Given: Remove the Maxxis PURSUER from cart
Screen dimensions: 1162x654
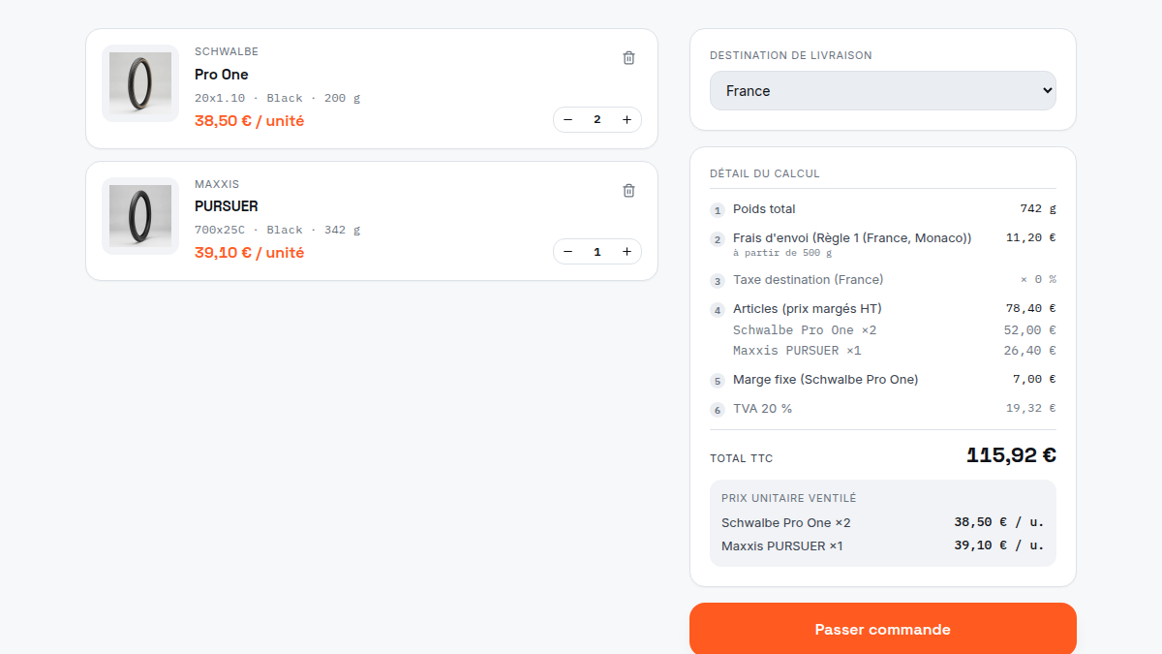Looking at the screenshot, I should click(628, 191).
